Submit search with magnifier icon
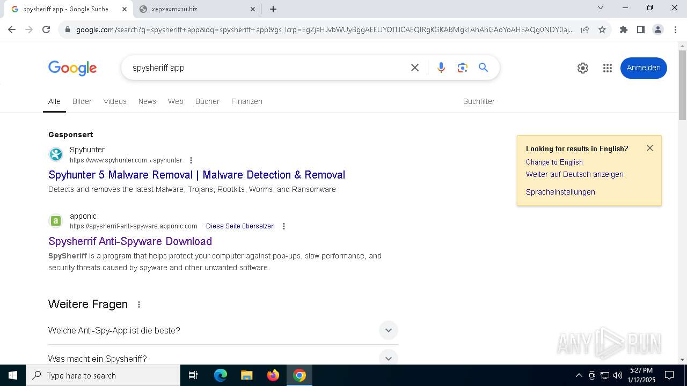 tap(484, 68)
